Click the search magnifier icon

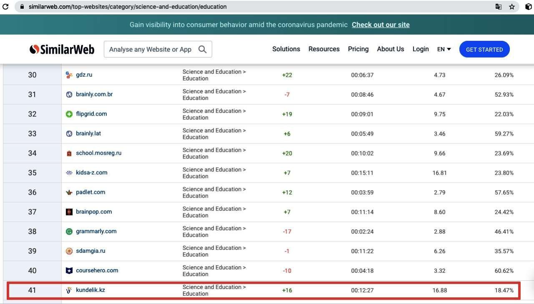[202, 49]
